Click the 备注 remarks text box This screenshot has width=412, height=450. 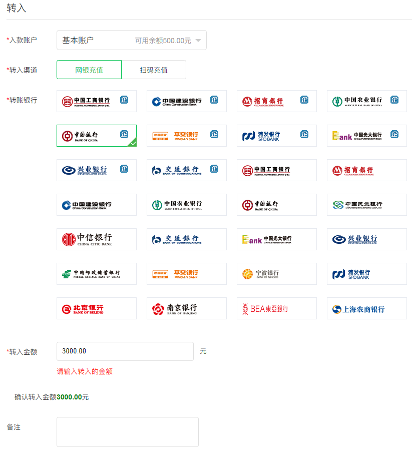pos(128,432)
